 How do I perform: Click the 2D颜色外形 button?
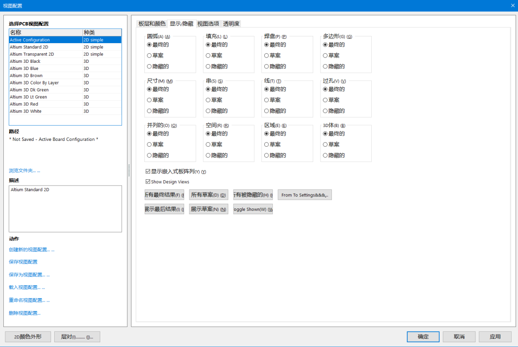[x=27, y=336]
